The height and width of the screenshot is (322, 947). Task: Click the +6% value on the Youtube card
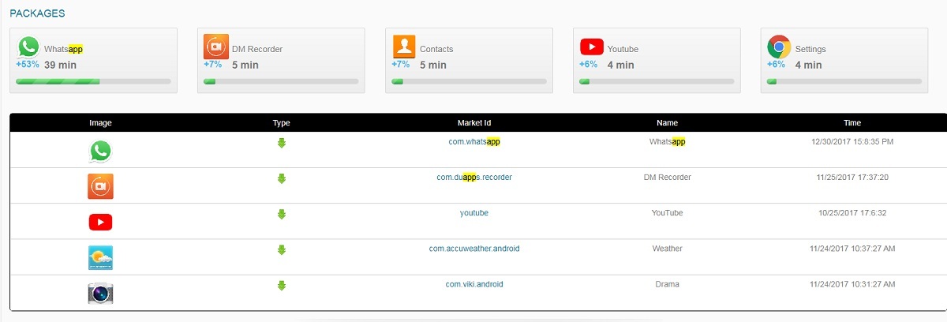pos(588,65)
